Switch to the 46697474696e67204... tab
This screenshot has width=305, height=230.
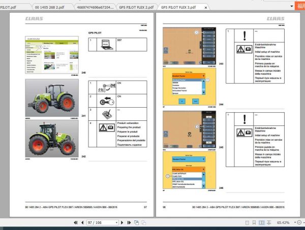click(x=95, y=8)
